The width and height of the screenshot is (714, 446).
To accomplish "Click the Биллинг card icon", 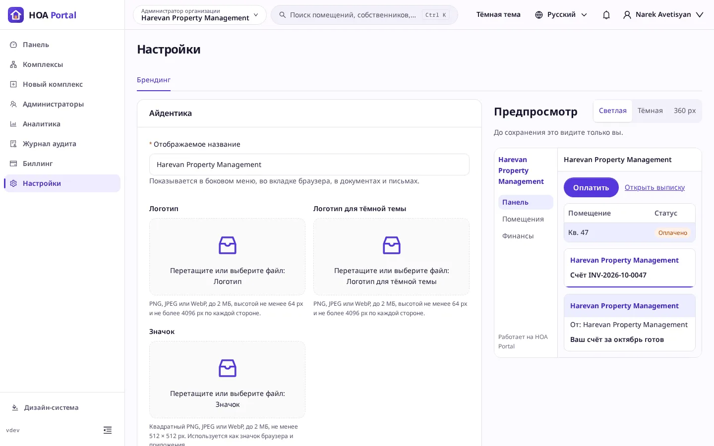I will click(13, 164).
